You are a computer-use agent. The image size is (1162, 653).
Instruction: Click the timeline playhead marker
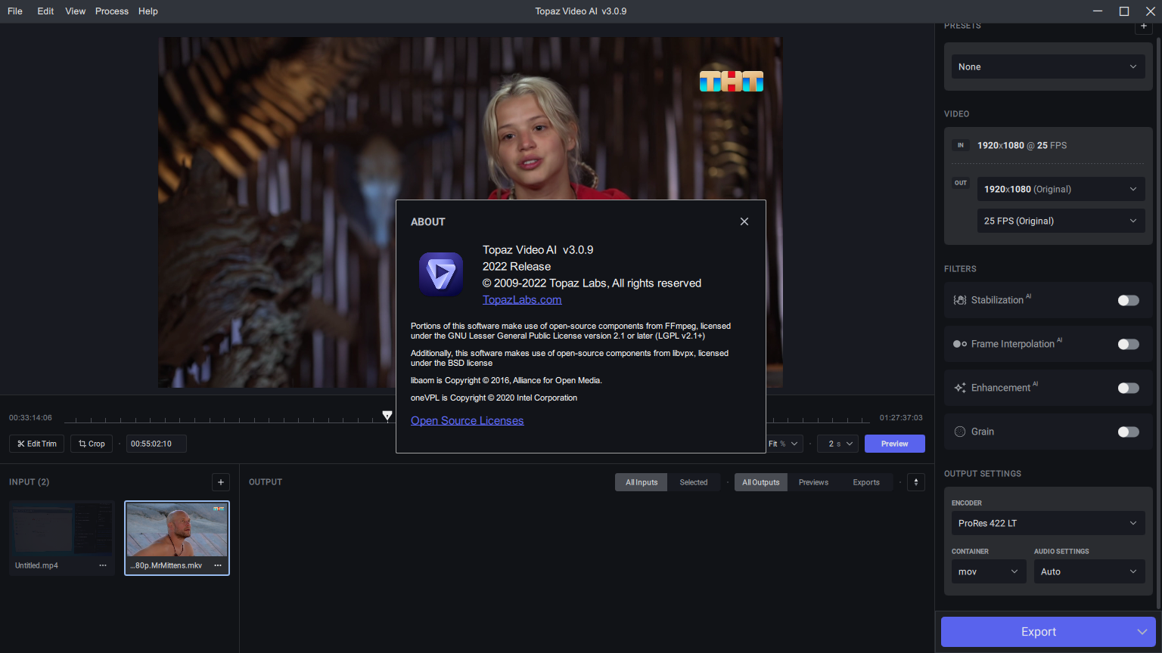pos(387,416)
